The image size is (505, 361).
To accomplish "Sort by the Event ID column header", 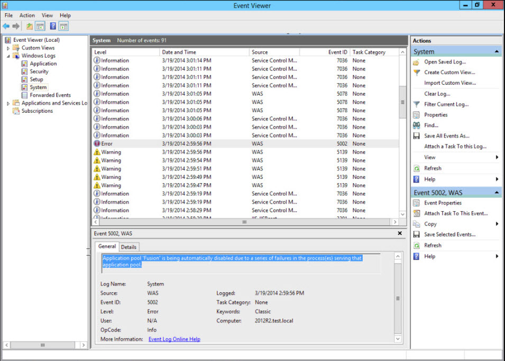I will click(x=325, y=52).
